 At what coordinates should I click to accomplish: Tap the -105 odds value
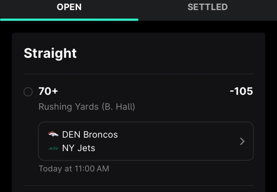(241, 91)
